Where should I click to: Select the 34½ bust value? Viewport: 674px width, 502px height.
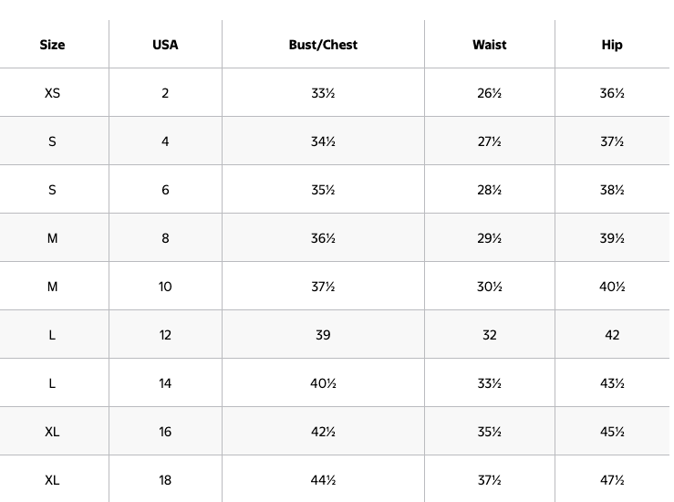coord(323,141)
